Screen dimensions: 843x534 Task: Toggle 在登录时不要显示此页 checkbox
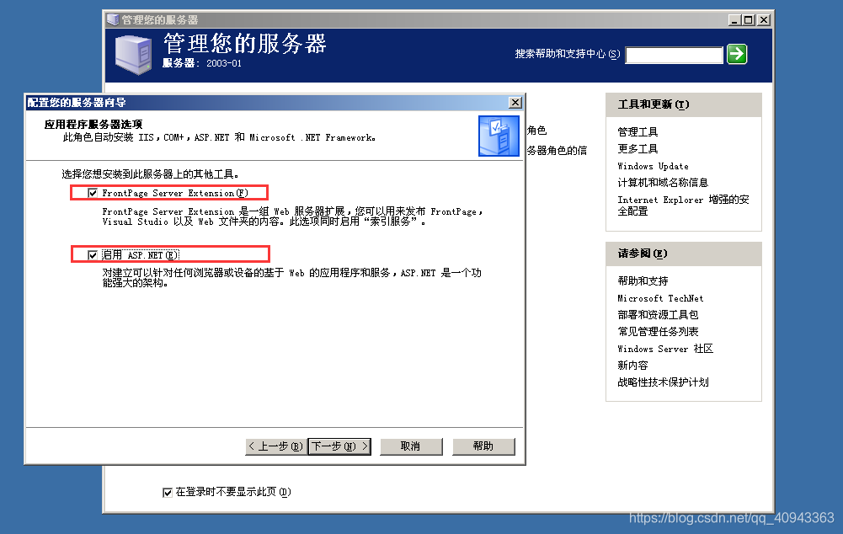(x=168, y=492)
